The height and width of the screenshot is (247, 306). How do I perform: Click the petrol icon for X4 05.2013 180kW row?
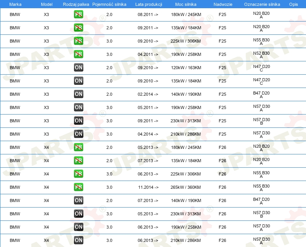[x=78, y=147]
